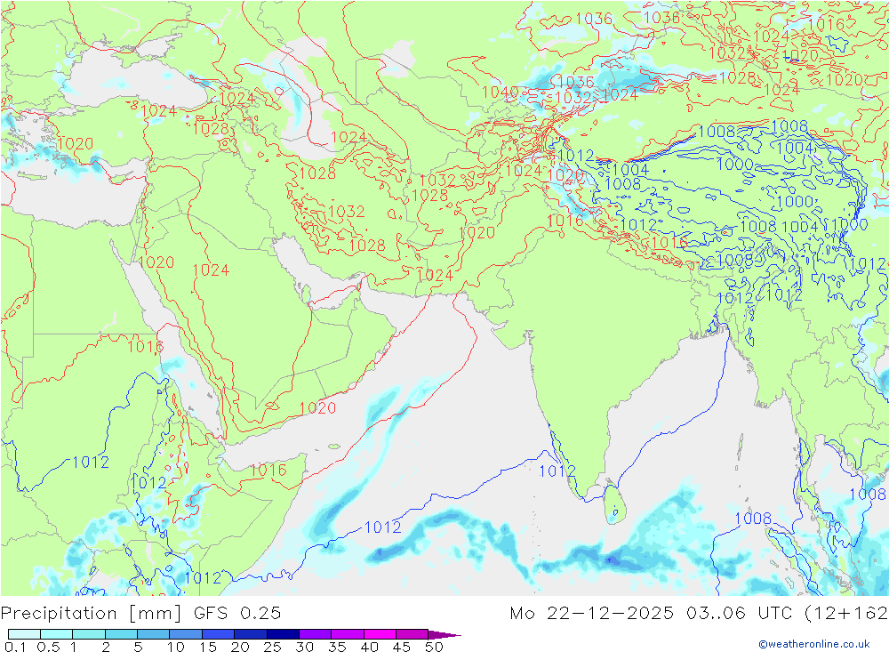Click the '5' legend value

click(138, 647)
